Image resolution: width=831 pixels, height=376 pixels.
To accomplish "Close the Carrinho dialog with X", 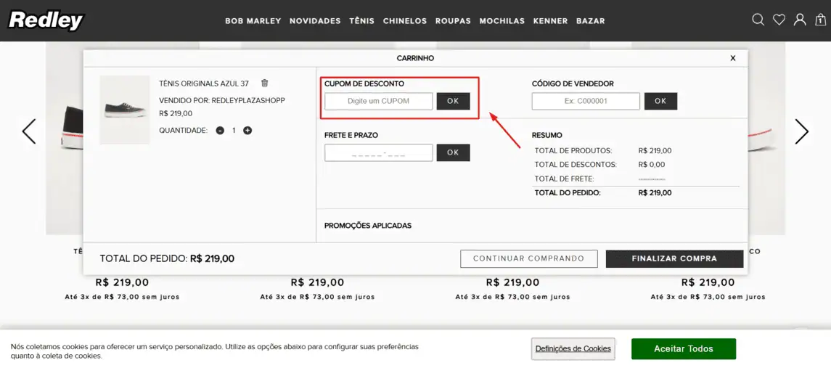I will [x=733, y=58].
